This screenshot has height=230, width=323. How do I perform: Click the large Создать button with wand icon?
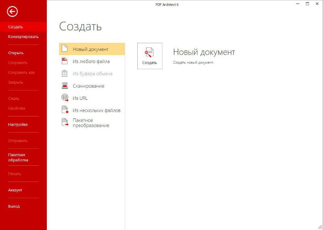[150, 56]
